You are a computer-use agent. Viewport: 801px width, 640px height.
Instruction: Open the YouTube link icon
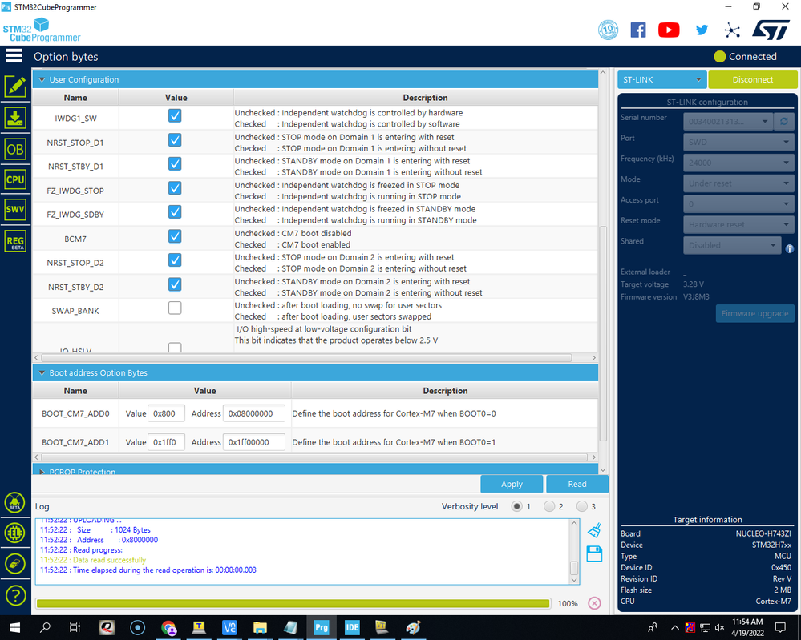coord(669,30)
